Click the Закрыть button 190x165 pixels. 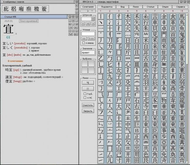pos(88,111)
